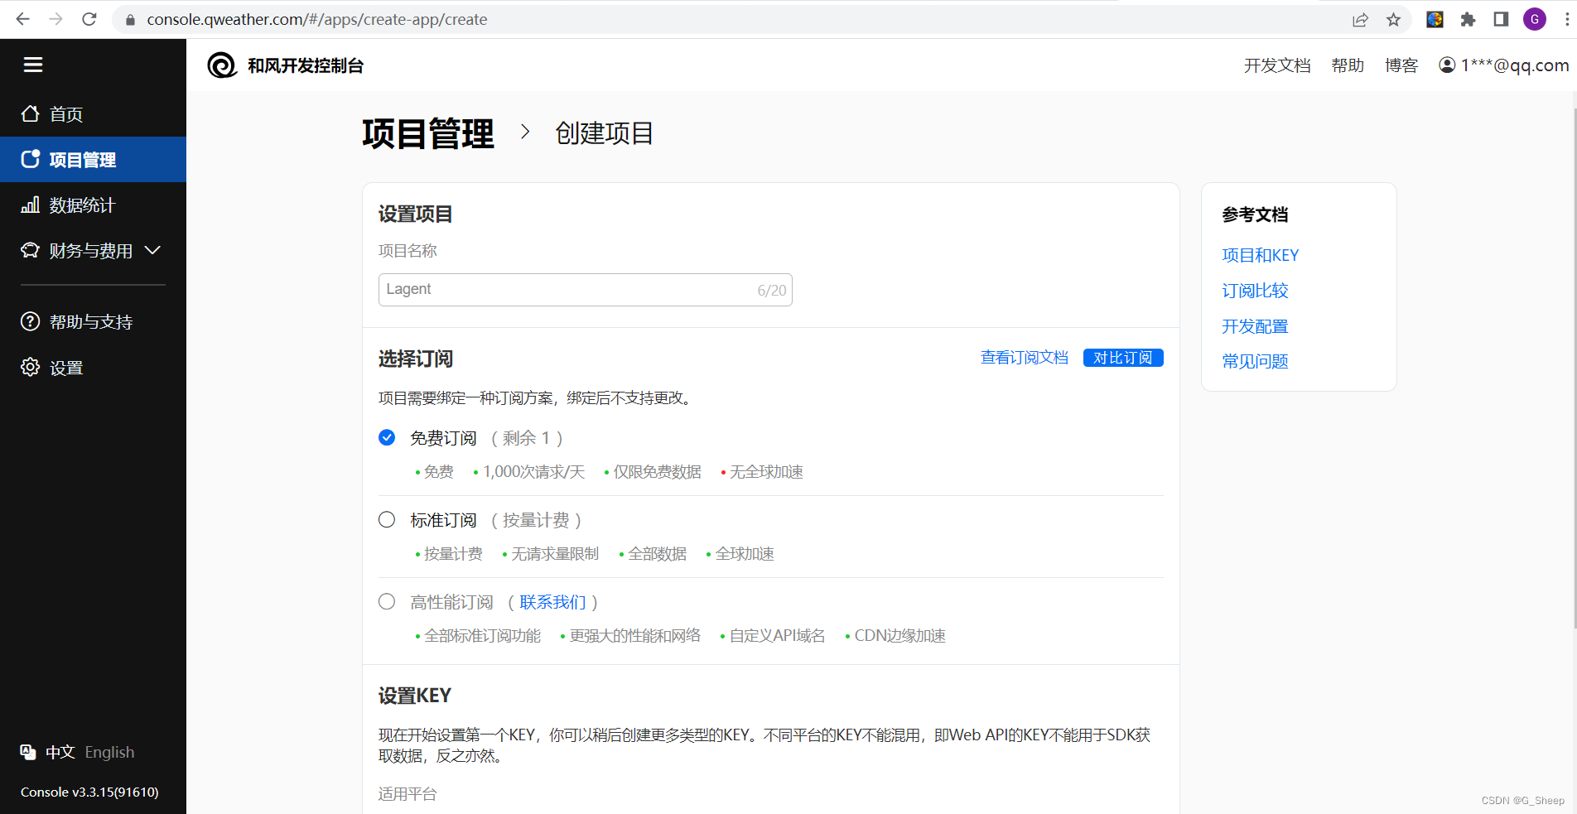Click the 6/20 character counter
Viewport: 1577px width, 814px height.
click(x=772, y=291)
